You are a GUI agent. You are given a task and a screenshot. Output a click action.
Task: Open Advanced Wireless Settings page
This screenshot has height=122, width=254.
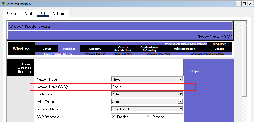point(207,54)
